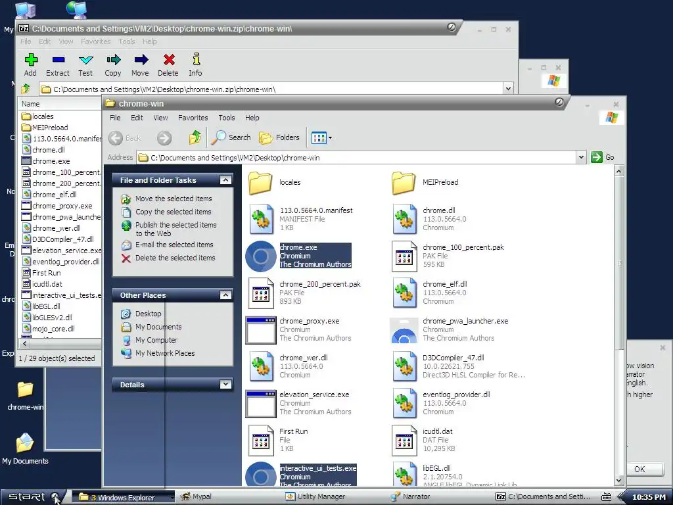Click the Extract icon in 7-Zip
The height and width of the screenshot is (505, 673).
coord(58,65)
